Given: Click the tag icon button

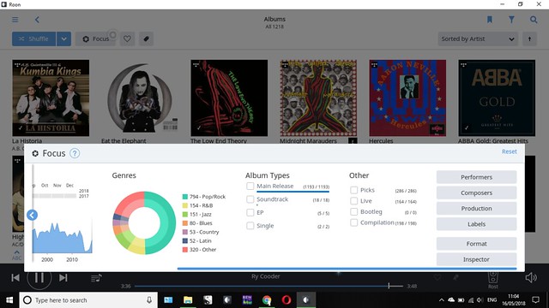Looking at the screenshot, I should pyautogui.click(x=147, y=38).
